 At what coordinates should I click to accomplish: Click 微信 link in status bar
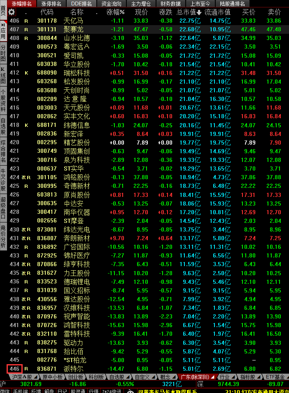click(5, 391)
